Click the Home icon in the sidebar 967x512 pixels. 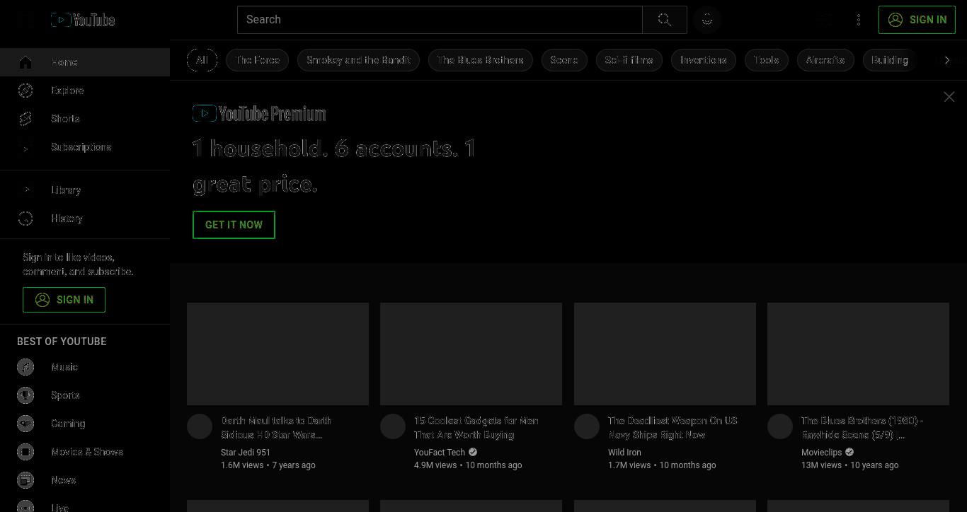point(25,62)
